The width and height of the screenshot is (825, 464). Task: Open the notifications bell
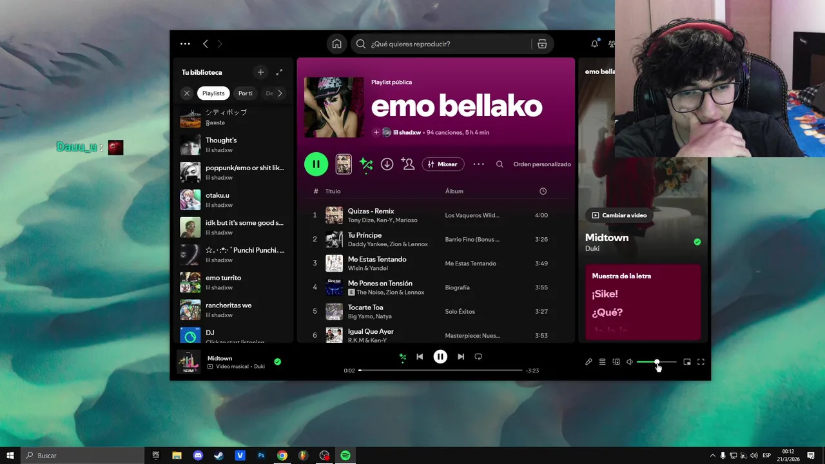click(594, 44)
